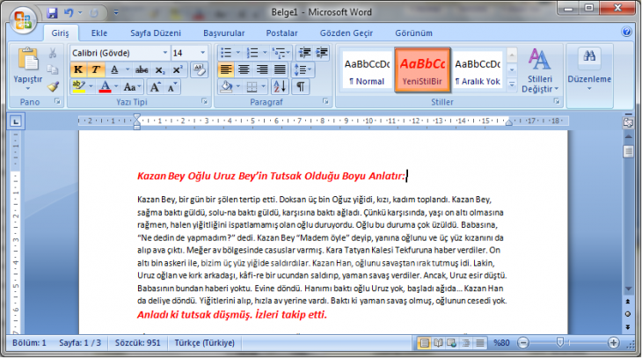Select Print Layout view button
The image size is (642, 358).
point(424,343)
